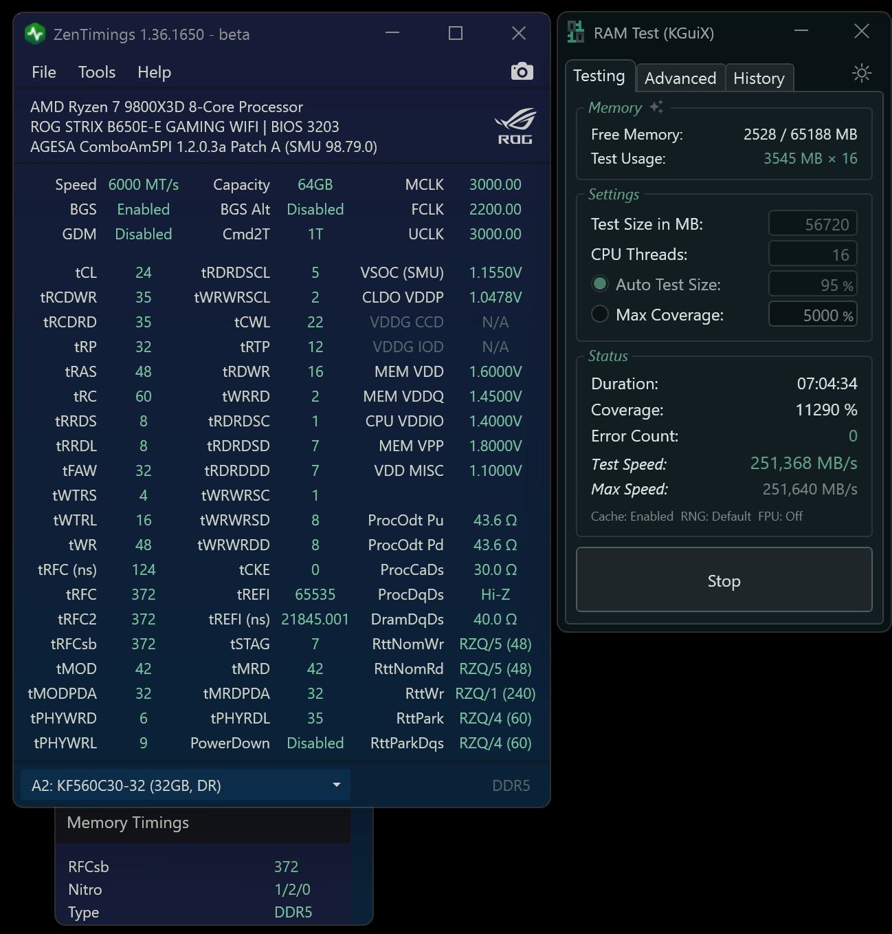Click the ZenTimings app logo icon

tap(34, 34)
